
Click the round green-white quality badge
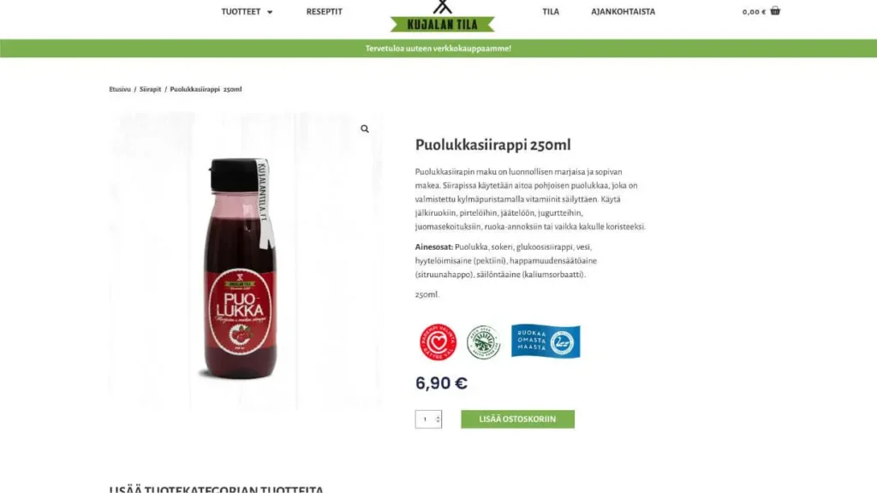pyautogui.click(x=484, y=342)
